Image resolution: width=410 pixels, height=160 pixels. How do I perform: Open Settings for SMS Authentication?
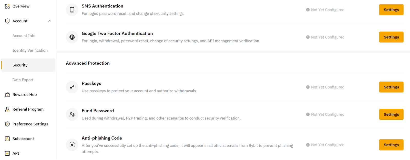(391, 9)
